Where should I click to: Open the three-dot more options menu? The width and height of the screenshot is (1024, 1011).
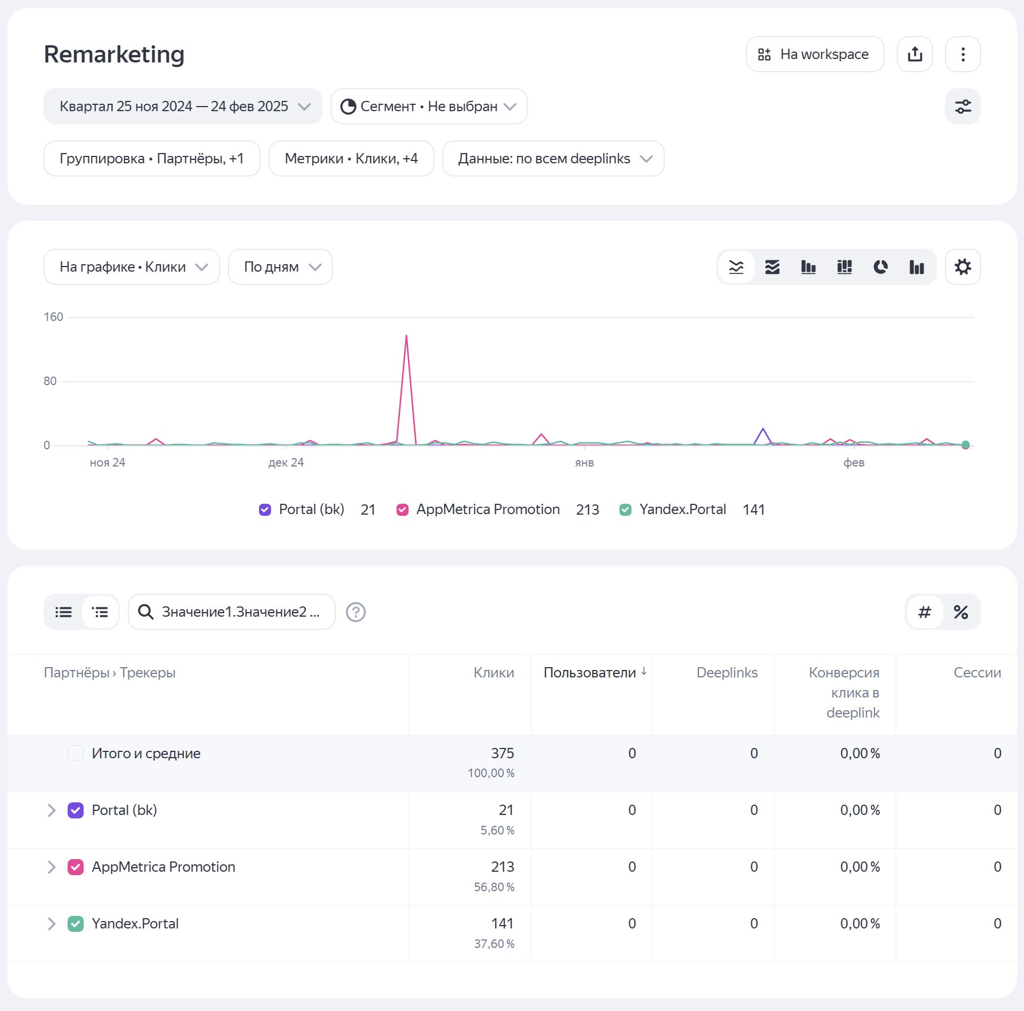(963, 54)
